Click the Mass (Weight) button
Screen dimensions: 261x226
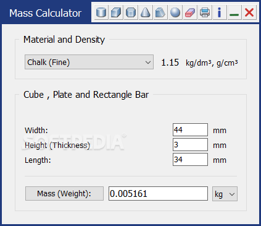pyautogui.click(x=64, y=194)
